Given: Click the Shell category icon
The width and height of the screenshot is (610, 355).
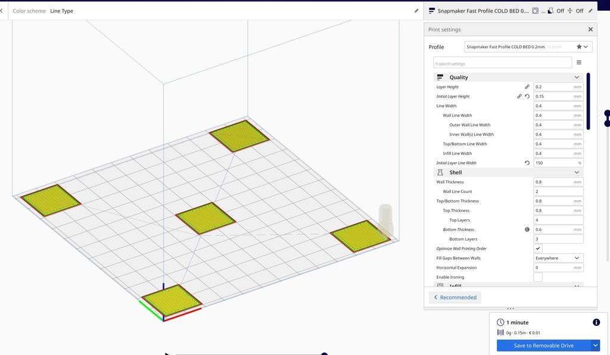Looking at the screenshot, I should [x=440, y=172].
